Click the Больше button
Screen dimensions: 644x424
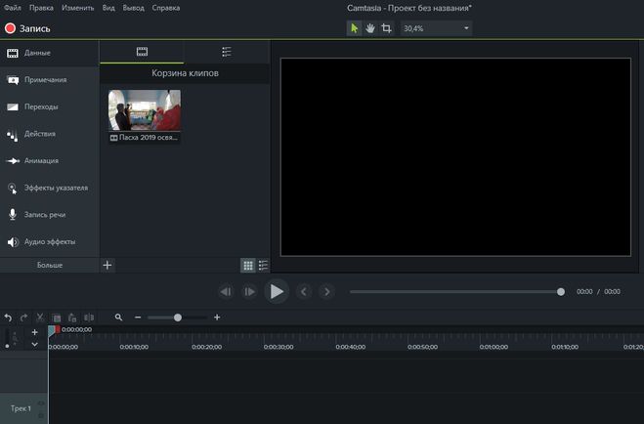coord(49,265)
